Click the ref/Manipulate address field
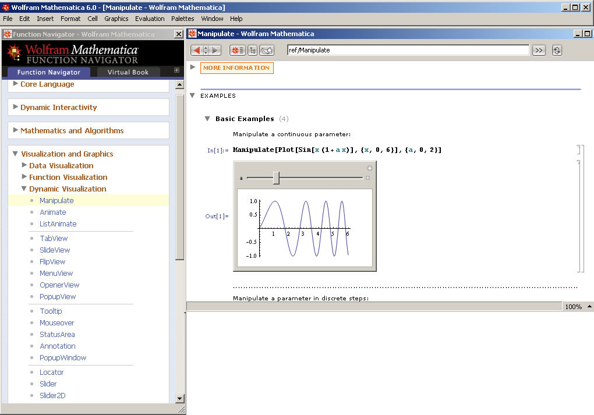Image resolution: width=594 pixels, height=415 pixels. [x=408, y=50]
